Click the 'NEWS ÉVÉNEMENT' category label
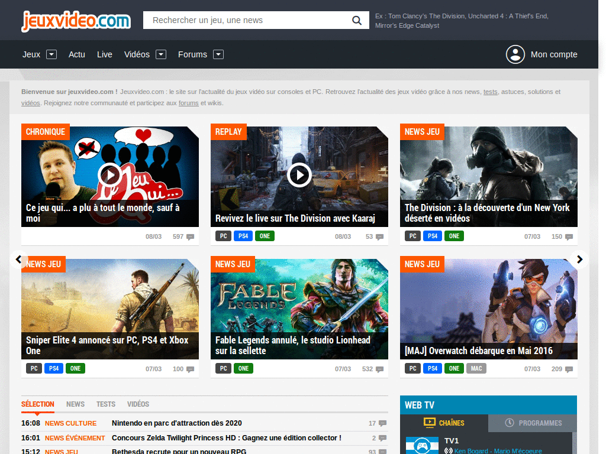606x454 pixels. 75,438
